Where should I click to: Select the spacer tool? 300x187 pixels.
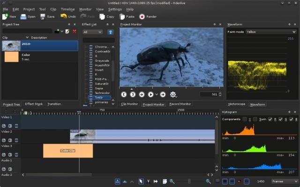click(156, 181)
